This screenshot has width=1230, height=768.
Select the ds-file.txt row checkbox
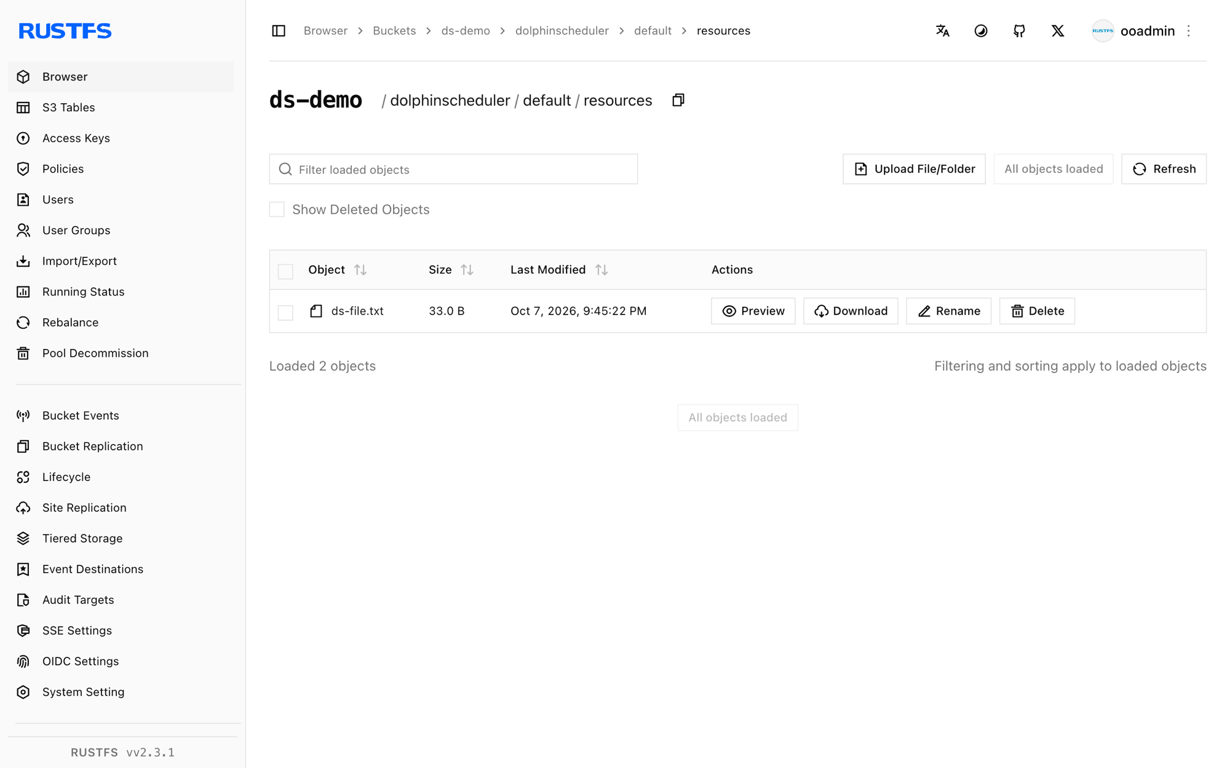tap(285, 312)
